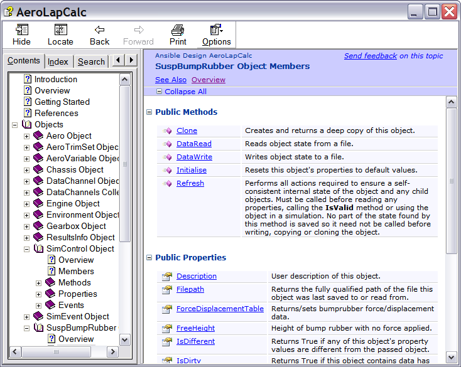The width and height of the screenshot is (461, 367).
Task: Click the Description property icon
Action: [x=167, y=277]
